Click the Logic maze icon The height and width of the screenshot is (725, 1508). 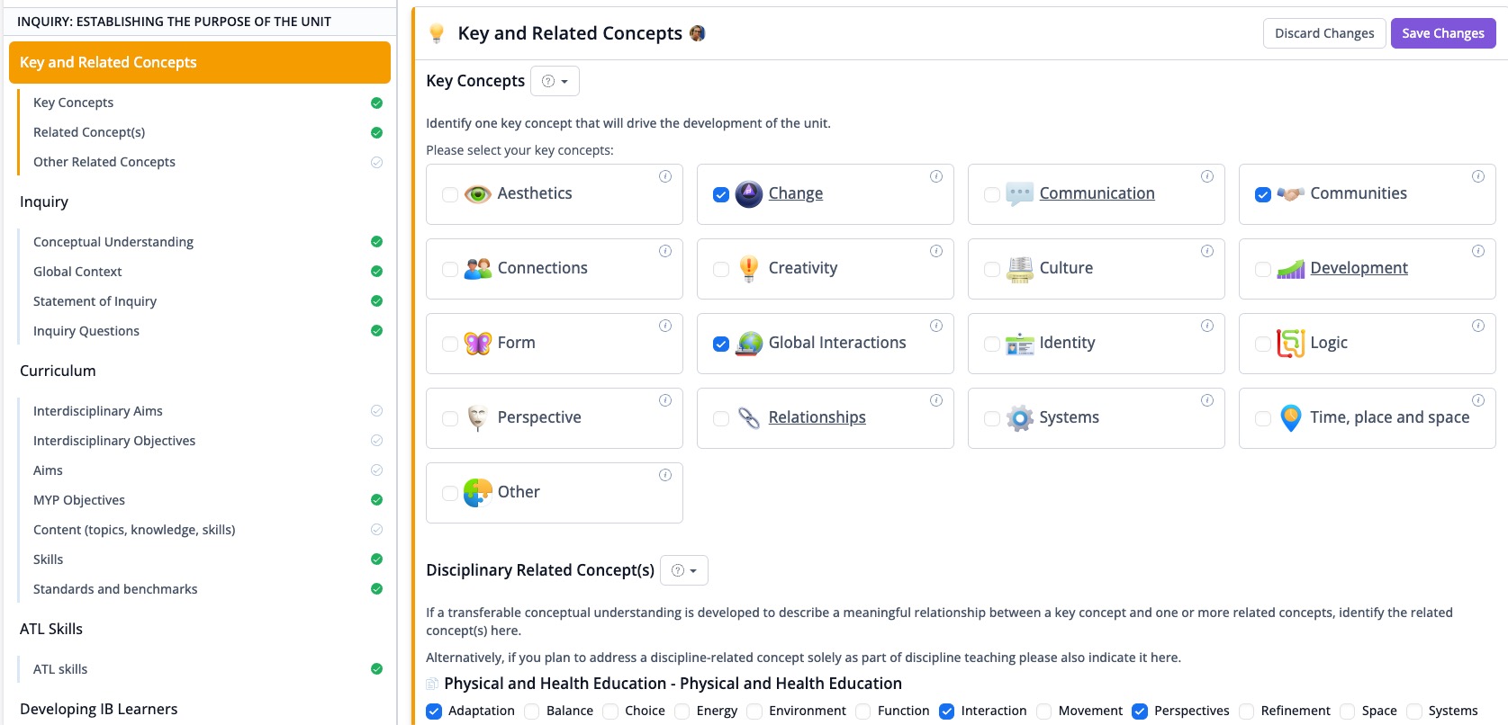pos(1291,344)
